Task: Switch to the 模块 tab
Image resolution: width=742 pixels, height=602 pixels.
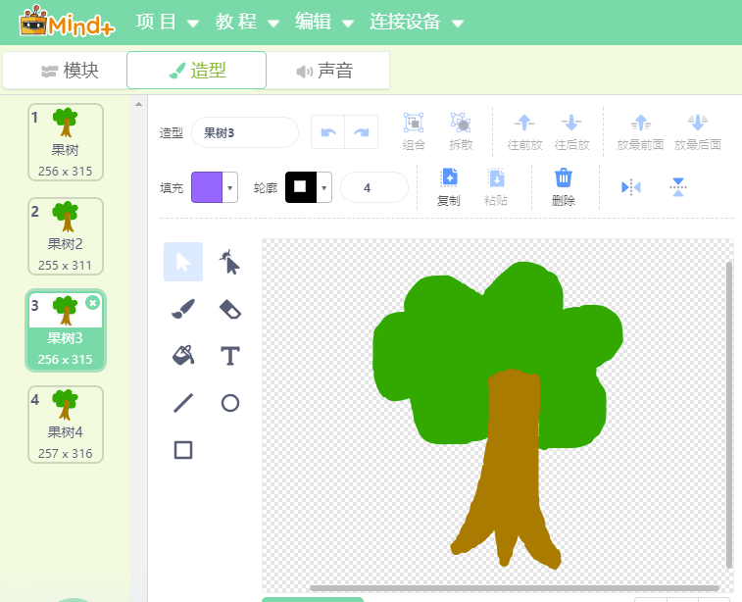Action: pyautogui.click(x=65, y=71)
